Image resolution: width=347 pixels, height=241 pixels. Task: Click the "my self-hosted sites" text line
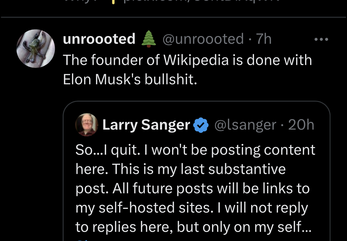click(191, 208)
